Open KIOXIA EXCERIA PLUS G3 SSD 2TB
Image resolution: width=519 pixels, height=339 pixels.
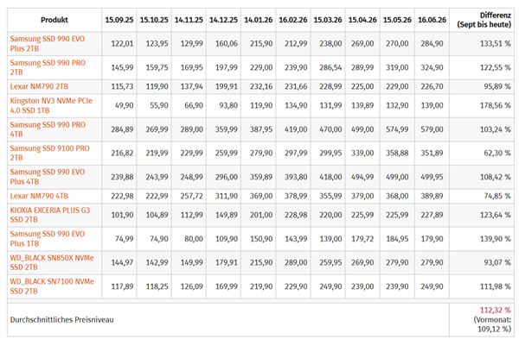coord(50,215)
